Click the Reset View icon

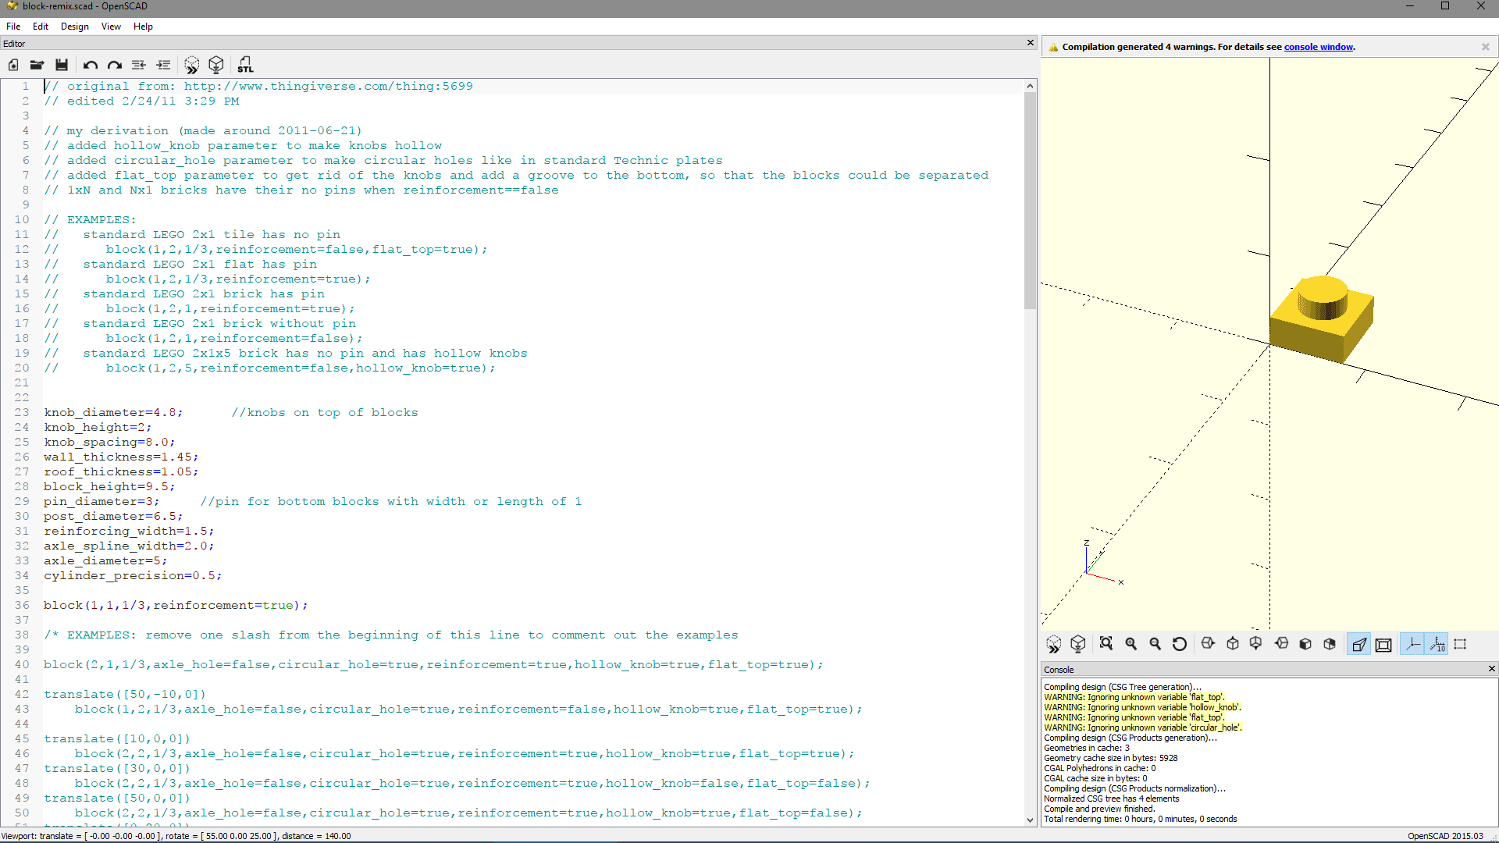pyautogui.click(x=1180, y=644)
